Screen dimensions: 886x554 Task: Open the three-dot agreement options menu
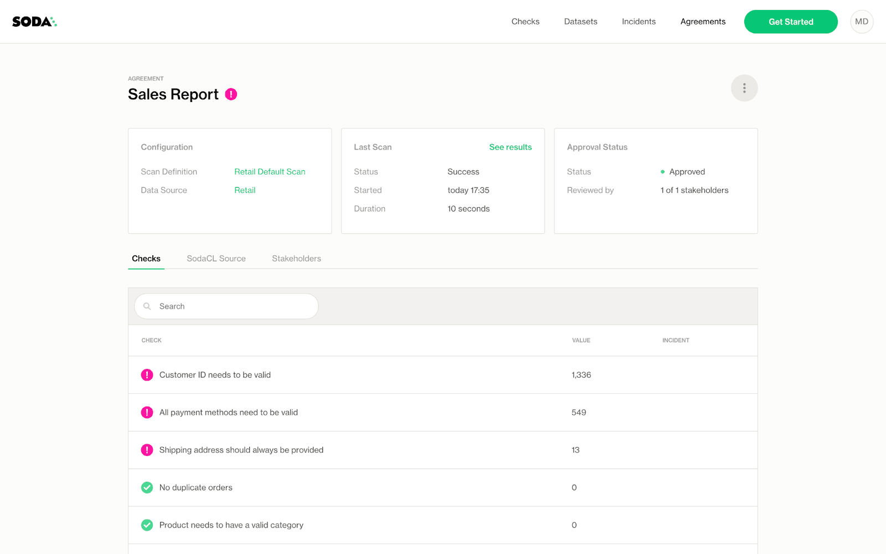click(744, 88)
